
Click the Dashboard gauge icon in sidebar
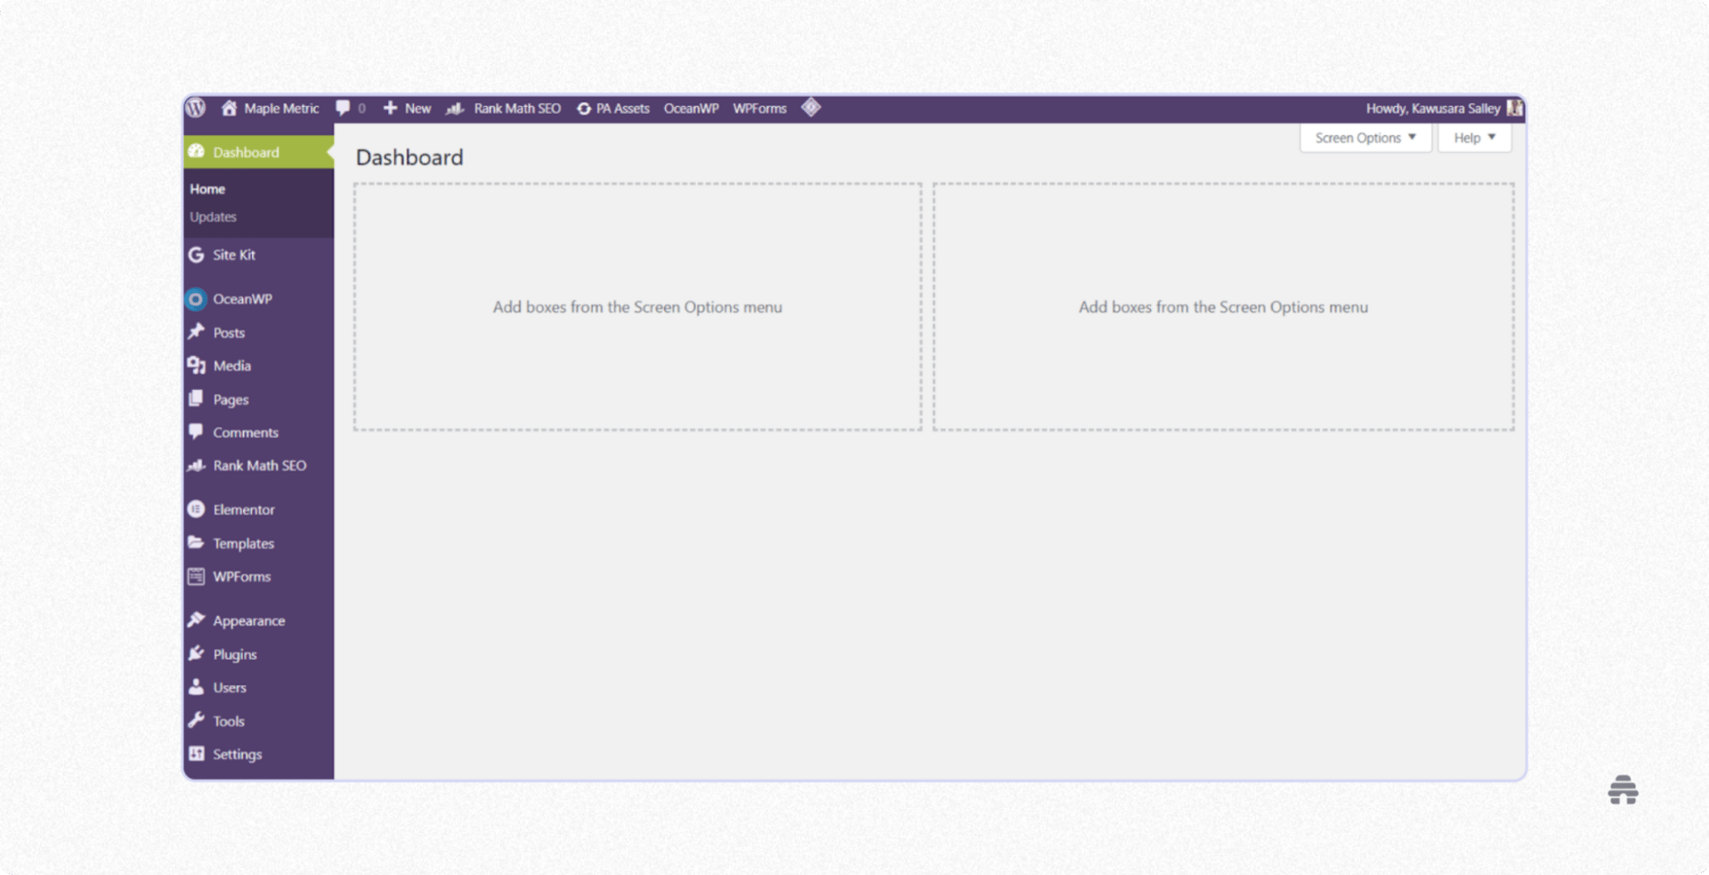[196, 151]
